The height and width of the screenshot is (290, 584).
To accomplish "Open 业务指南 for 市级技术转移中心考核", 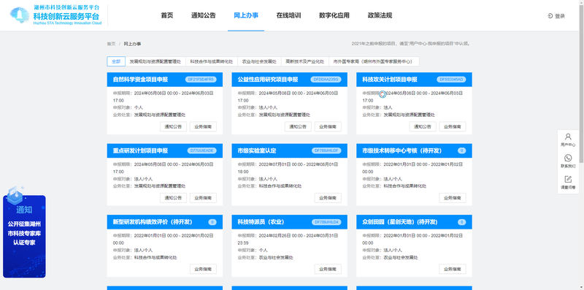I will [453, 198].
